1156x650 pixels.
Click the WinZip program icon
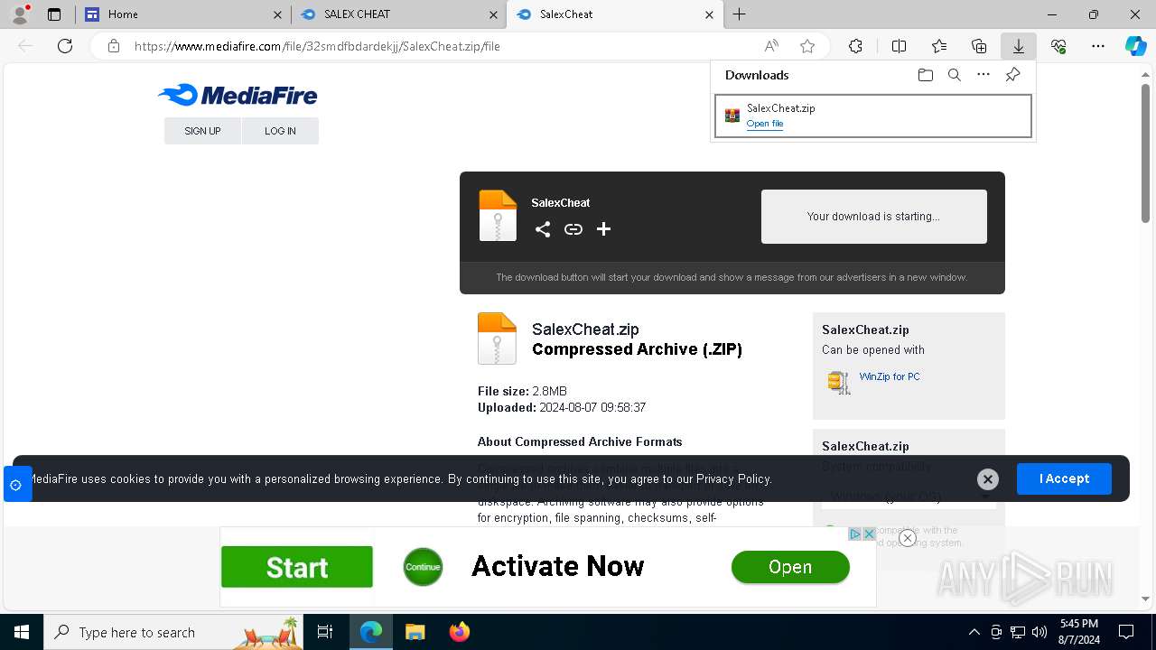click(839, 382)
